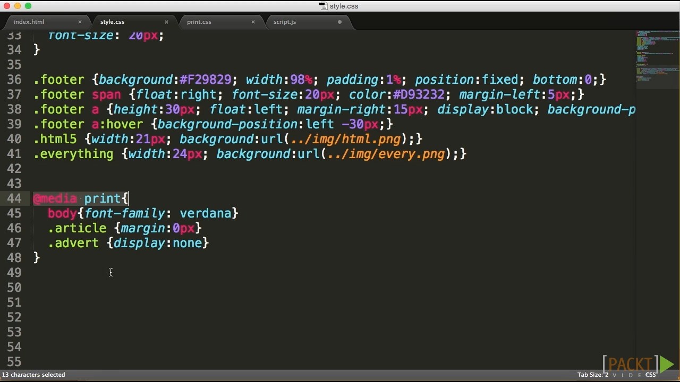Click the style.css document icon in title bar
680x382 pixels.
[x=323, y=6]
